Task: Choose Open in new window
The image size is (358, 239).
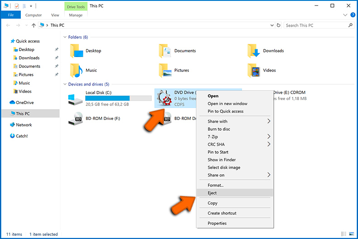Action: pyautogui.click(x=235, y=104)
